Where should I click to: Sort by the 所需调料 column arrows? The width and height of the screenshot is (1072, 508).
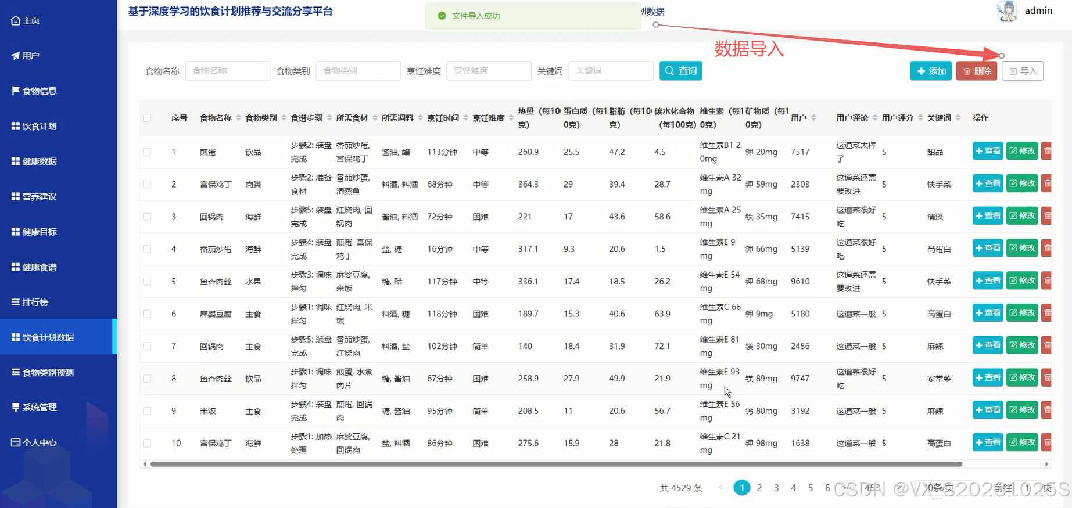(x=420, y=118)
